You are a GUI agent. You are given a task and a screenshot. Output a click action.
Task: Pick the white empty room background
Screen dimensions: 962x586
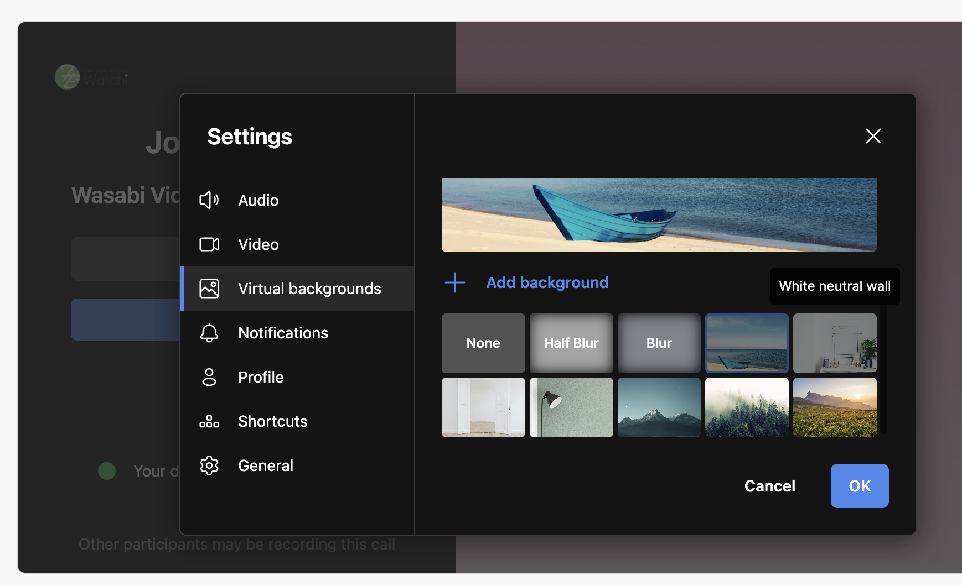pyautogui.click(x=483, y=407)
